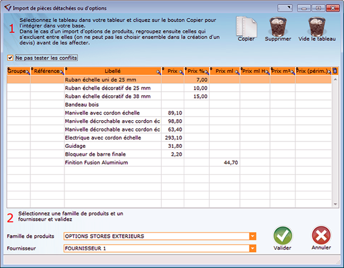Click the magnifier in Prix ml H column header

tap(267, 72)
